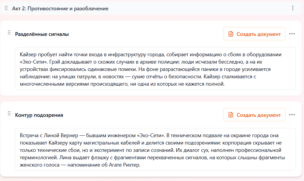The image size is (304, 181).
Task: Select the Разделённые сигналы scene title
Action: coord(42,34)
